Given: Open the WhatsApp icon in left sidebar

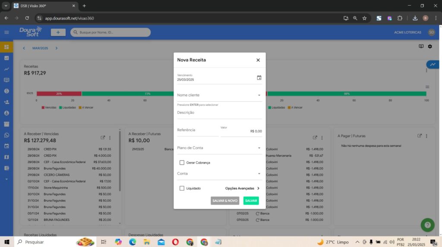Looking at the screenshot, I should click(6, 135).
